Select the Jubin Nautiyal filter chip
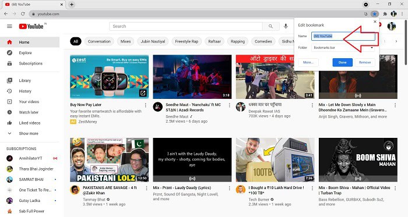The image size is (408, 217). coord(153,41)
